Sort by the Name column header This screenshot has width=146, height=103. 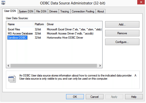pyautogui.click(x=20, y=24)
